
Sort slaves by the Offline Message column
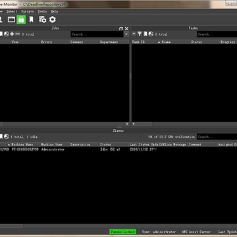pyautogui.click(x=173, y=144)
